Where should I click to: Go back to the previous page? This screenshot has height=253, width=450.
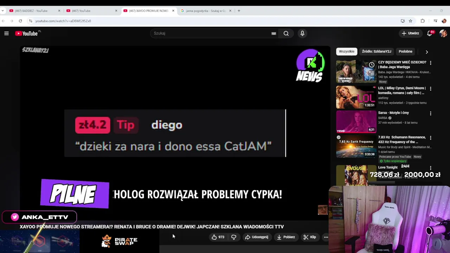pos(3,21)
